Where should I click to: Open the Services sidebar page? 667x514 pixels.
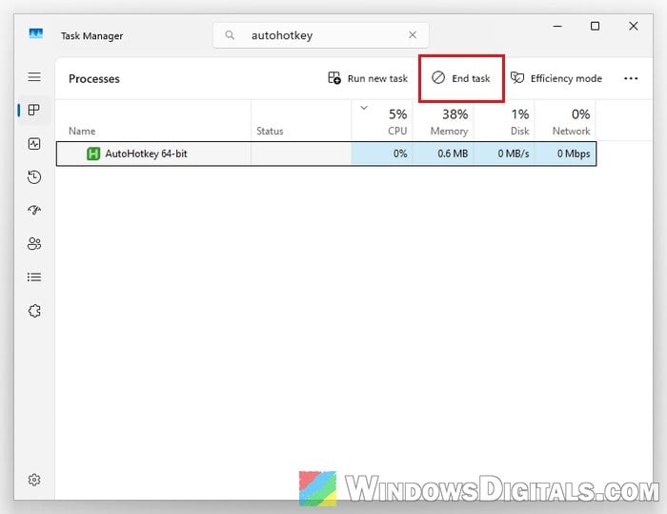(34, 311)
